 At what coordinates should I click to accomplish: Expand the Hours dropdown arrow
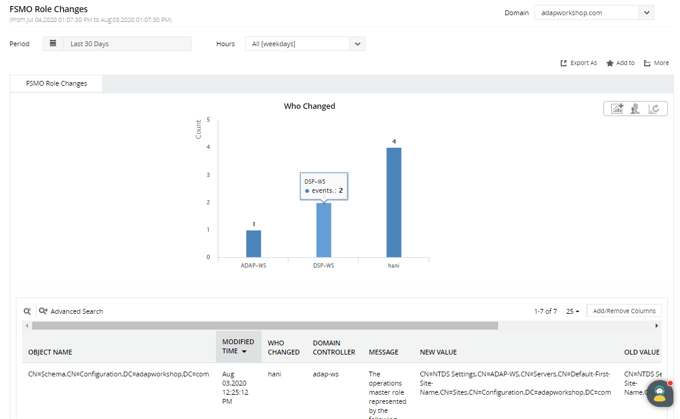[x=358, y=44]
